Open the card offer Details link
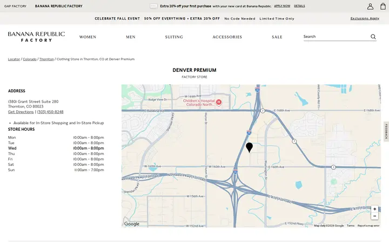The image size is (389, 243). (299, 6)
